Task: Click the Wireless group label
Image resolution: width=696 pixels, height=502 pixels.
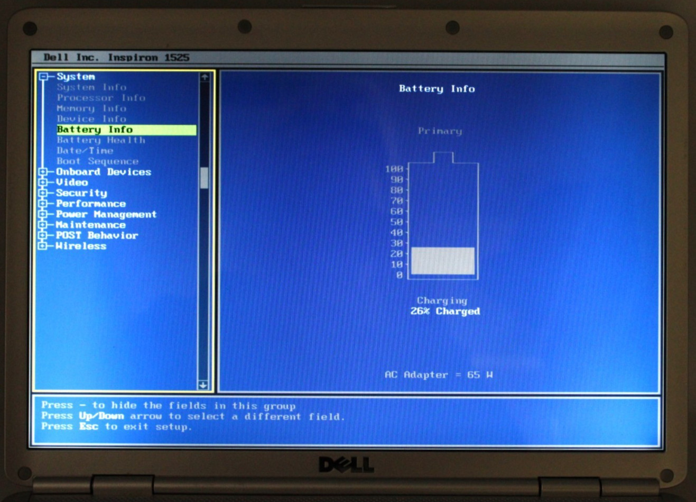Action: pyautogui.click(x=81, y=246)
